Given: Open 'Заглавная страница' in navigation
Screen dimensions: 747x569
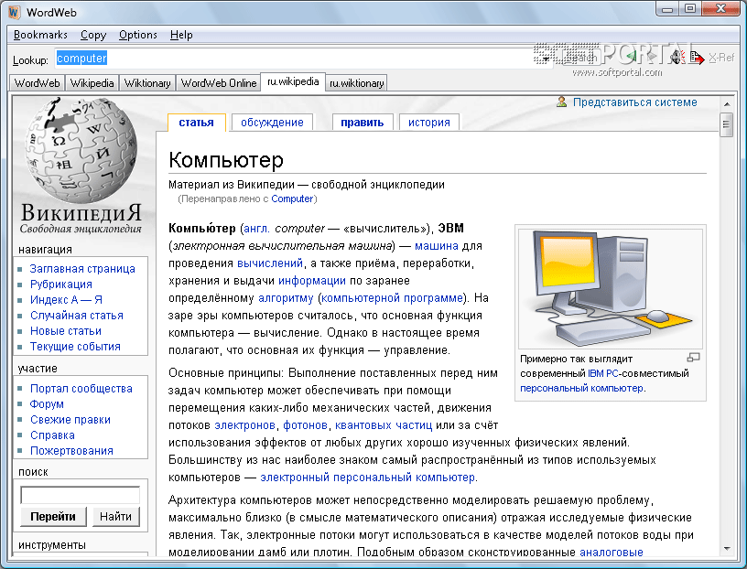Looking at the screenshot, I should pyautogui.click(x=82, y=269).
